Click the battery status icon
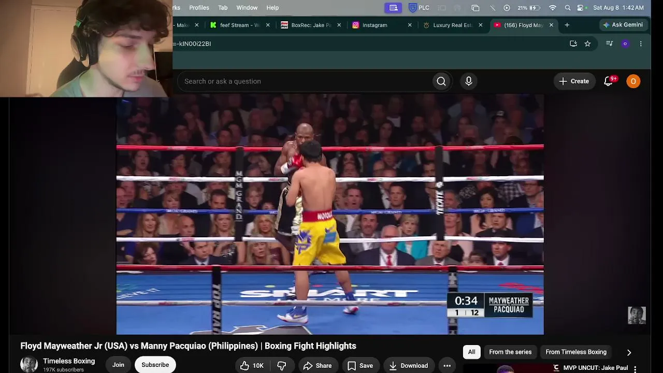 tap(535, 8)
